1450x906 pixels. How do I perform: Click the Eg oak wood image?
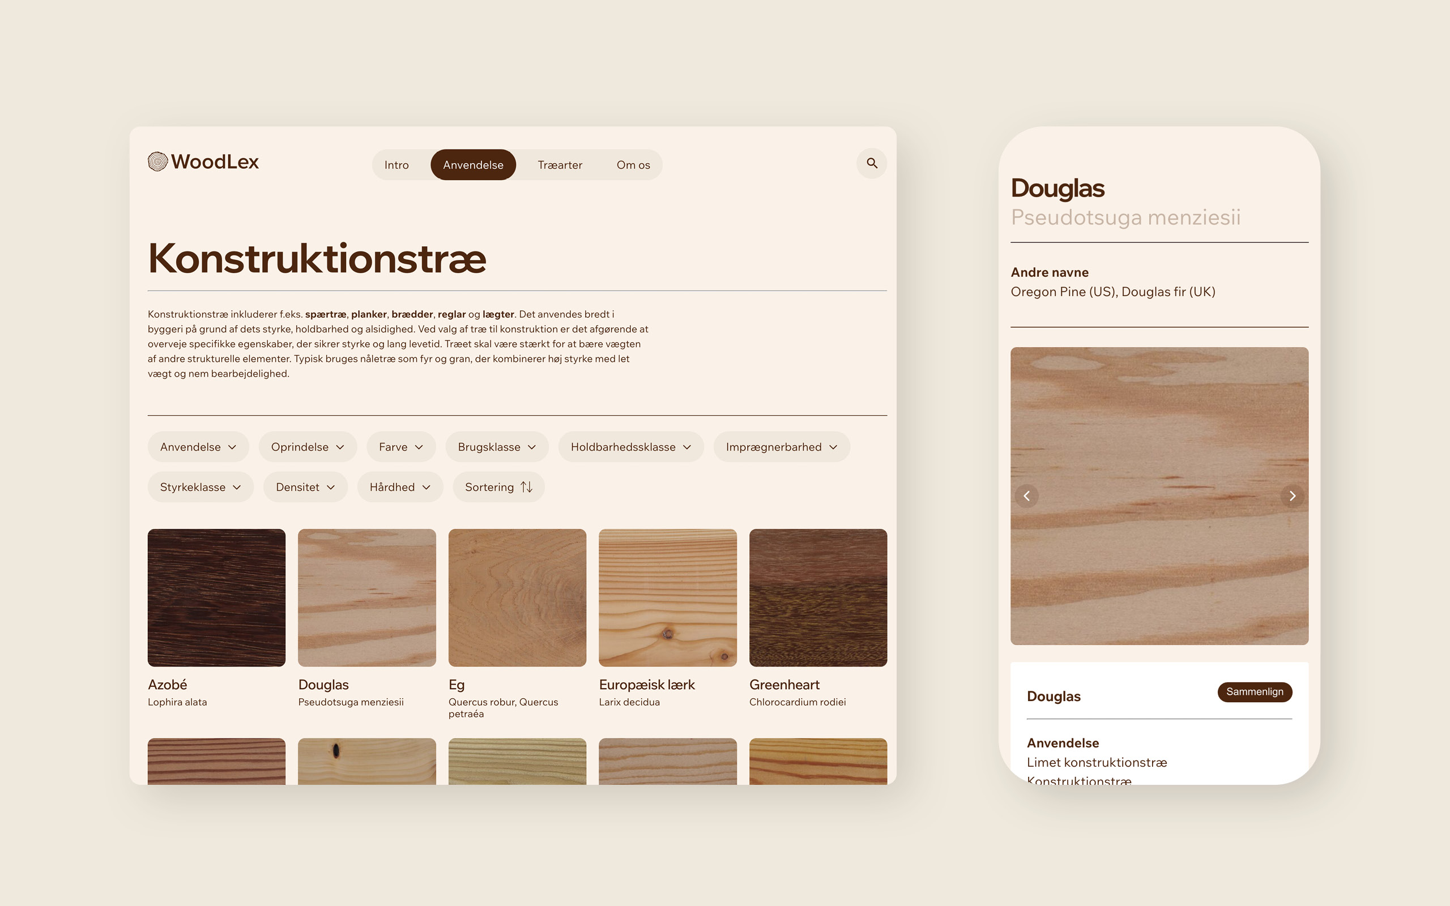(x=517, y=597)
